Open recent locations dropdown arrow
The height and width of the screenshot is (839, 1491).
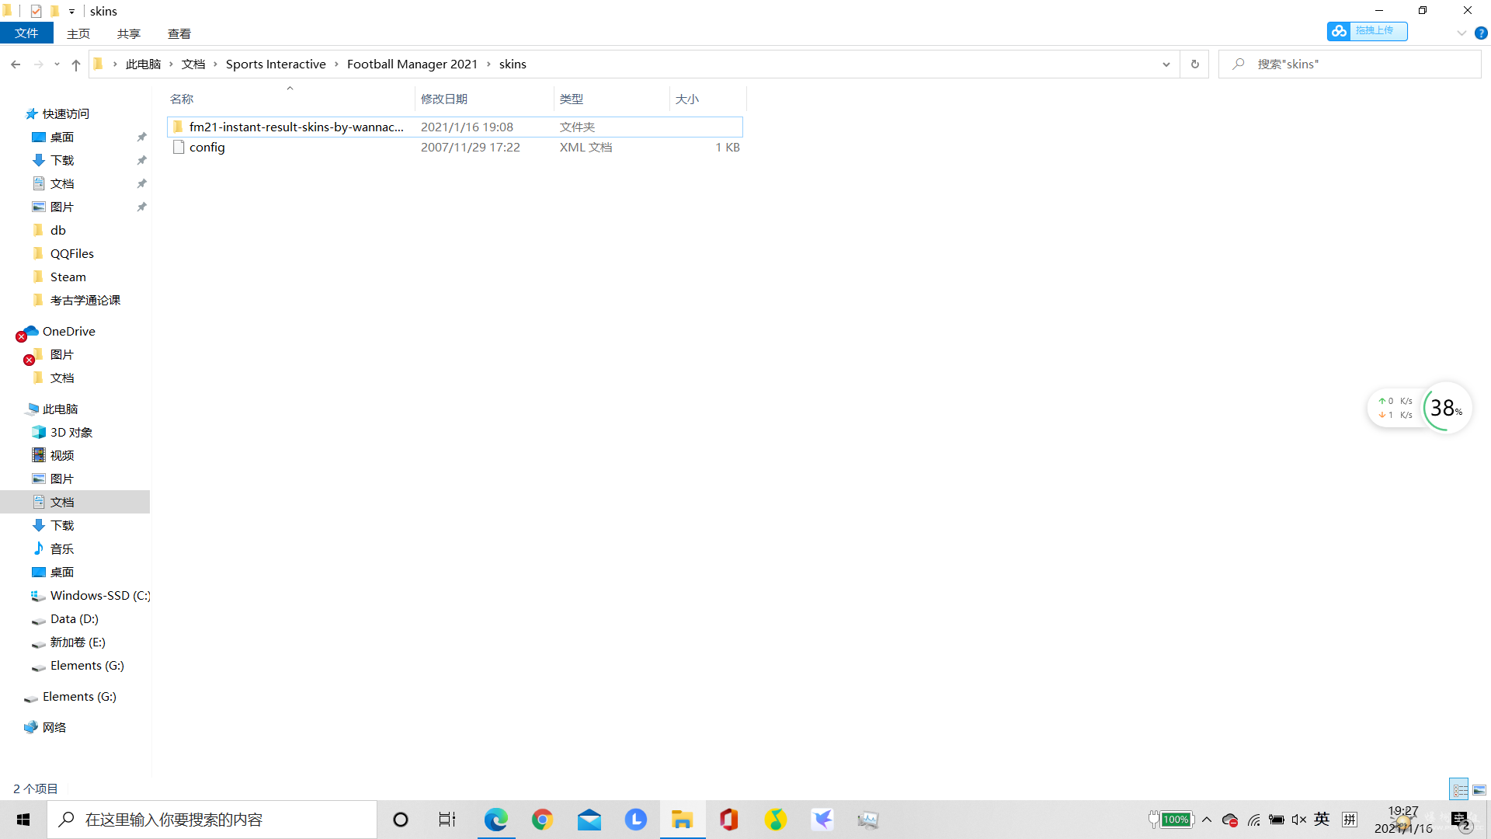click(x=57, y=64)
